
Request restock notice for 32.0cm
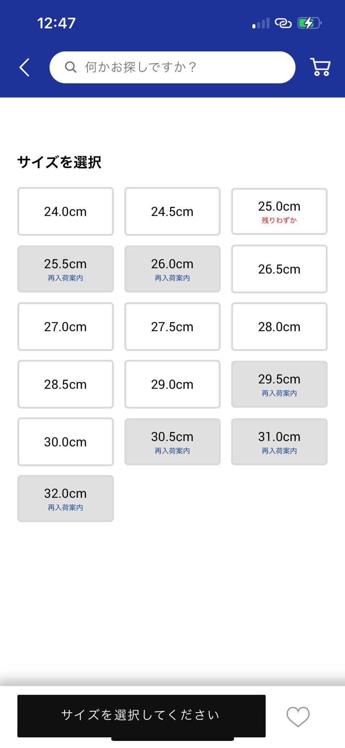pos(65,499)
